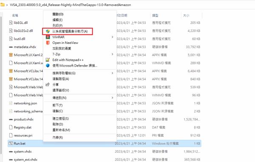Click the WinRAR books icon in menu
The image size is (255, 162).
[48, 37]
